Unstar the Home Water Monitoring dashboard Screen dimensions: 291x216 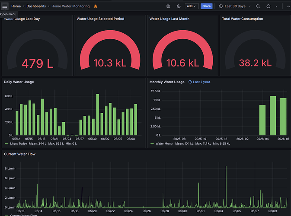tap(96, 6)
